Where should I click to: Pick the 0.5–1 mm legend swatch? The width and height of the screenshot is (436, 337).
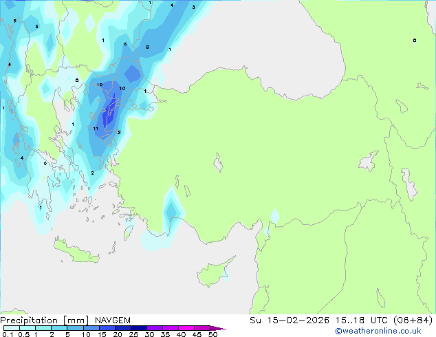coord(28,328)
